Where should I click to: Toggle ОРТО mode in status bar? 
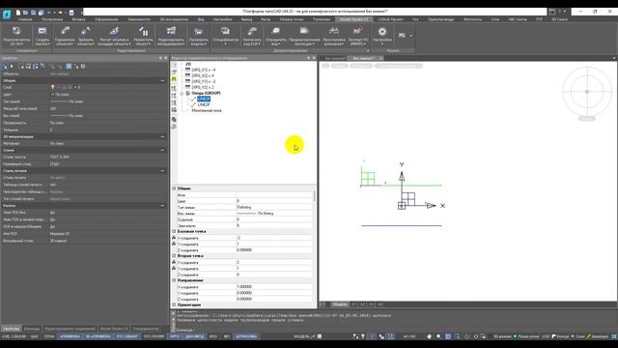coord(175,336)
